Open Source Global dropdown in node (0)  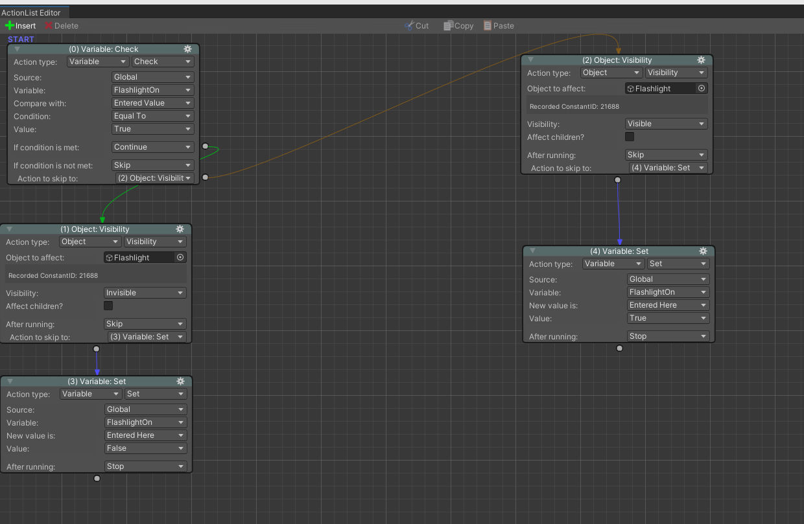pos(153,77)
